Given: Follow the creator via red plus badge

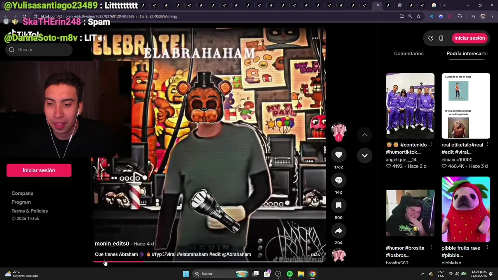Looking at the screenshot, I should [x=338, y=138].
